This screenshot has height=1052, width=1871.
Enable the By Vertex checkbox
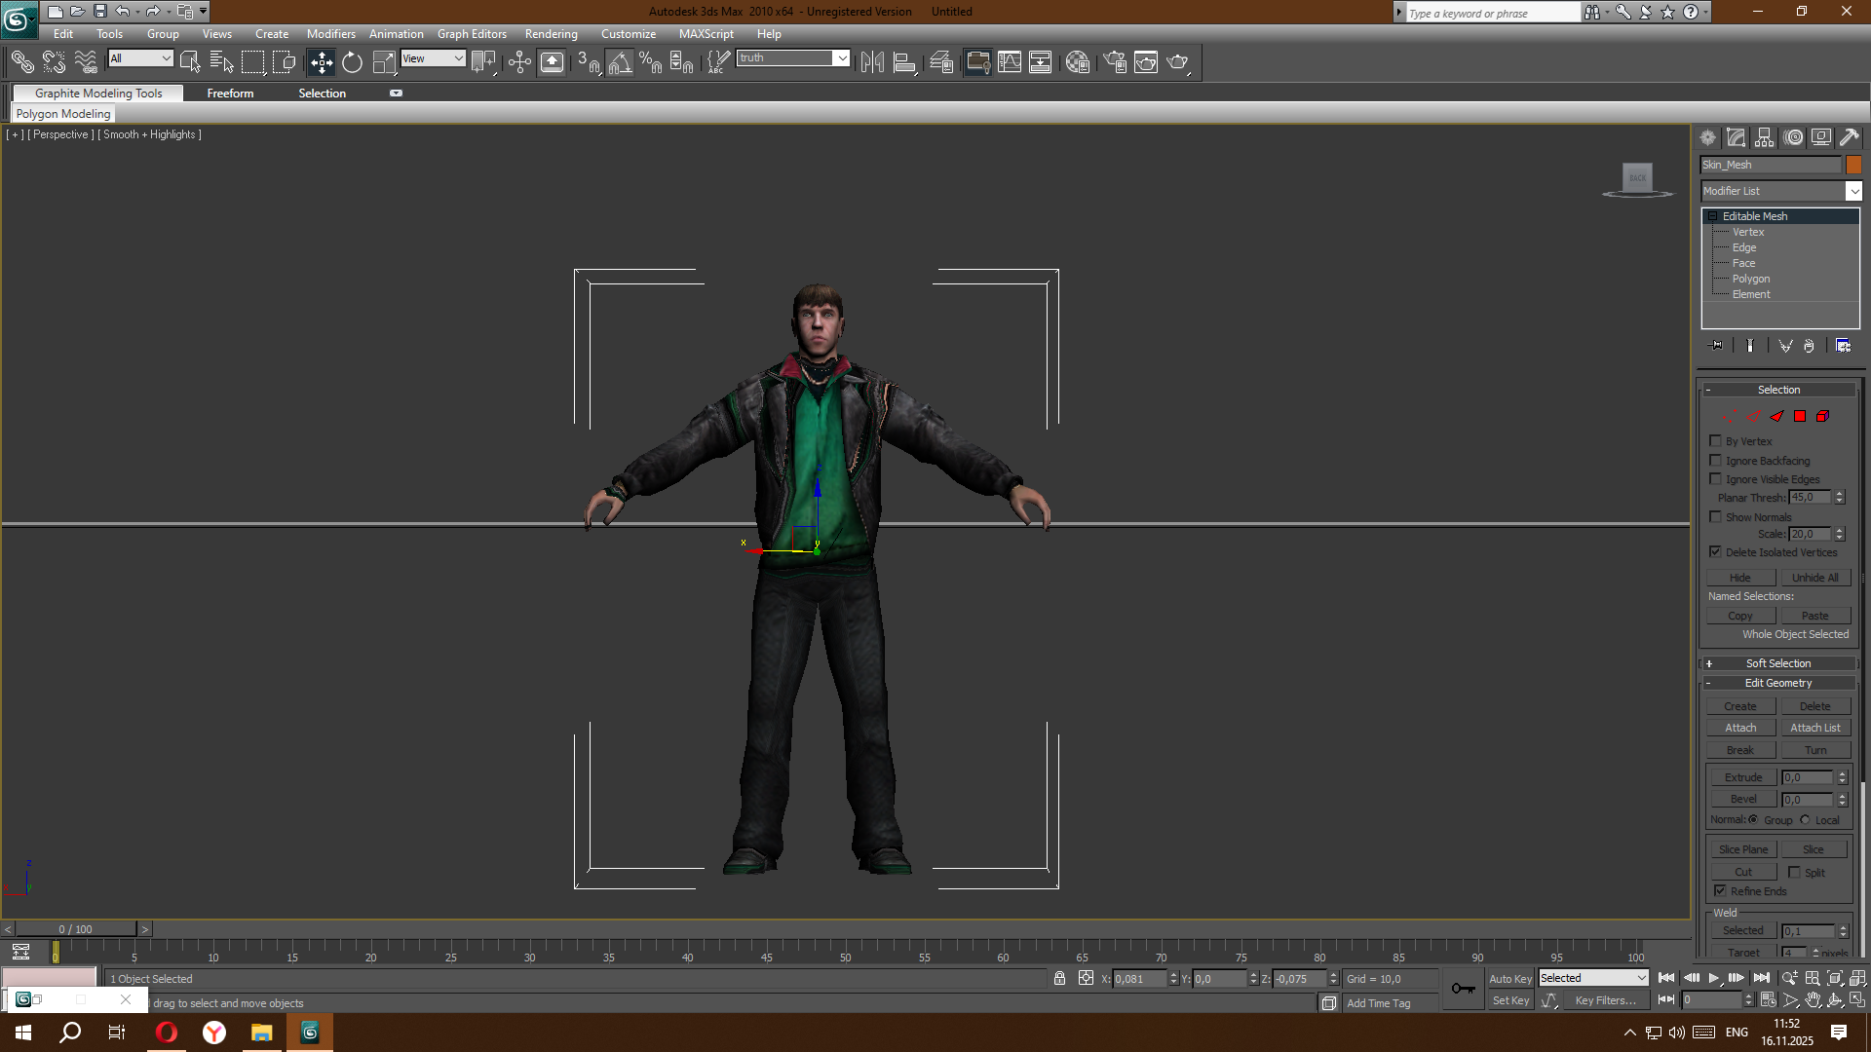click(1716, 441)
